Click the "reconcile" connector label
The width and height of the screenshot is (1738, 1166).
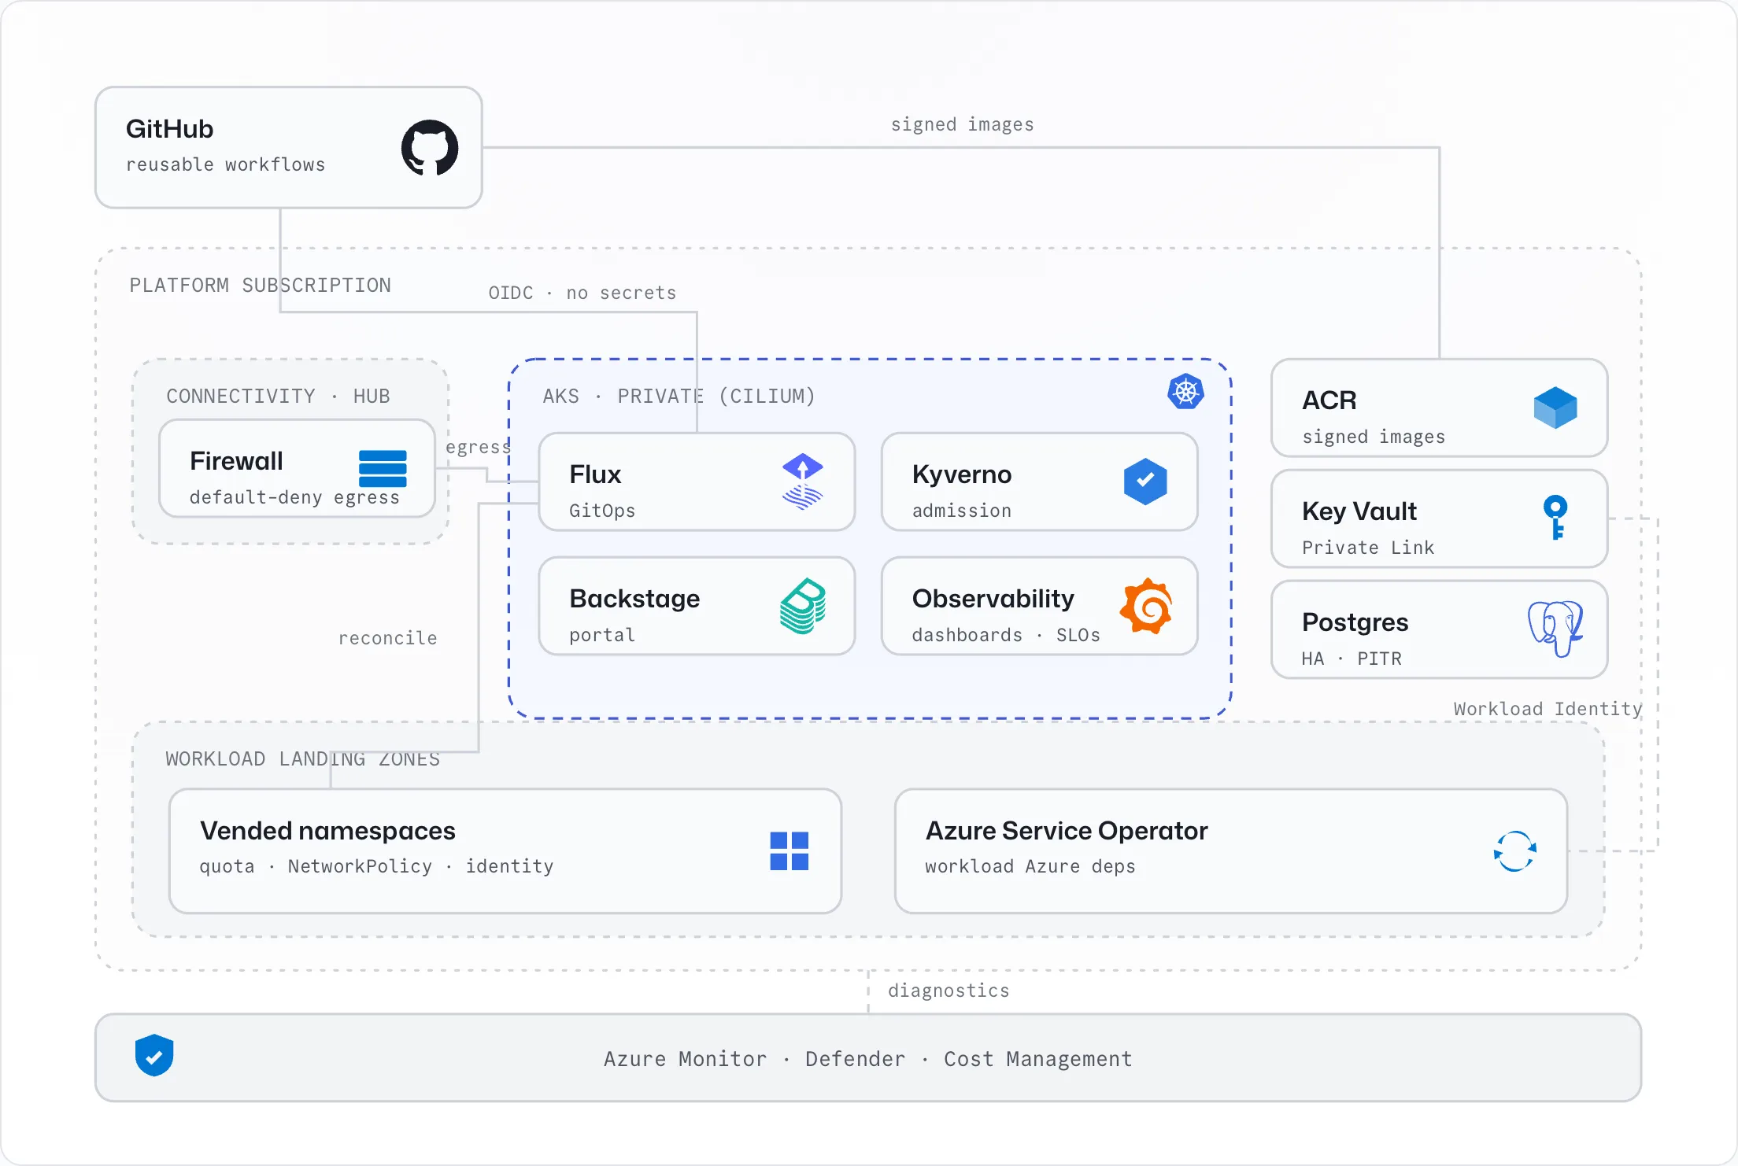[387, 638]
